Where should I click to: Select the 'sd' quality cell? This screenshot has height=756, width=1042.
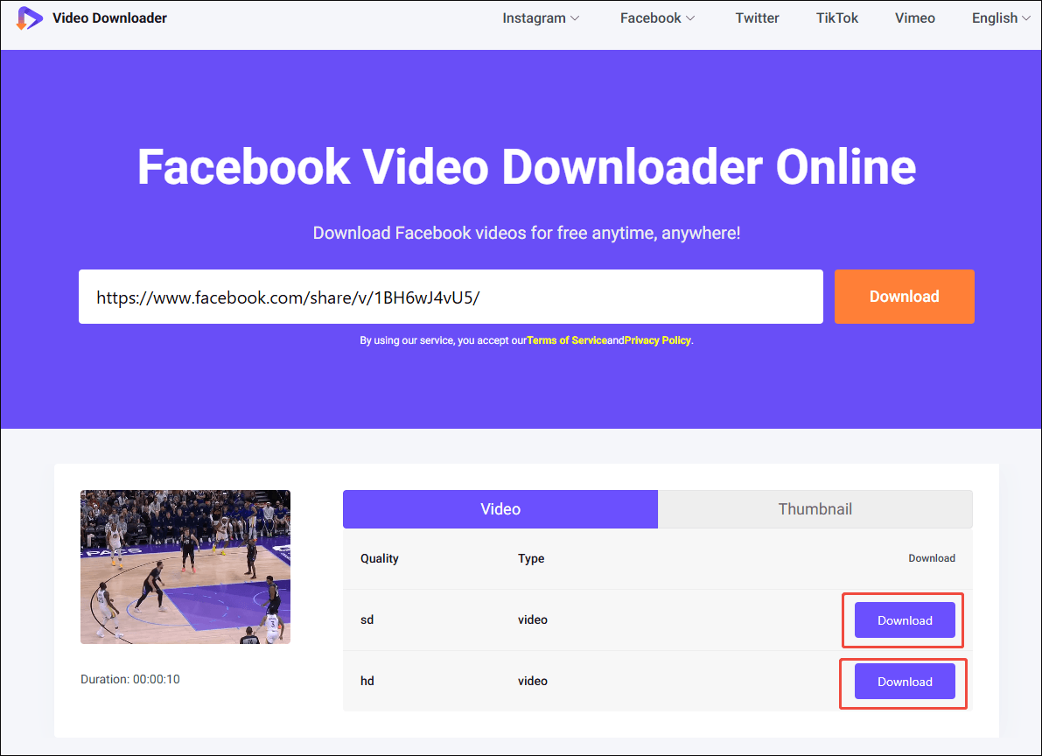[x=367, y=619]
